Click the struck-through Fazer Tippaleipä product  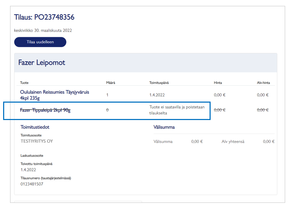45,110
